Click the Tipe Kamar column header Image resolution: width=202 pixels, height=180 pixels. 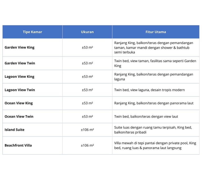point(32,32)
